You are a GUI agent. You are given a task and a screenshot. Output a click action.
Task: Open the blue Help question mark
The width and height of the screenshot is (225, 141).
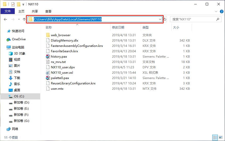pos(221,11)
